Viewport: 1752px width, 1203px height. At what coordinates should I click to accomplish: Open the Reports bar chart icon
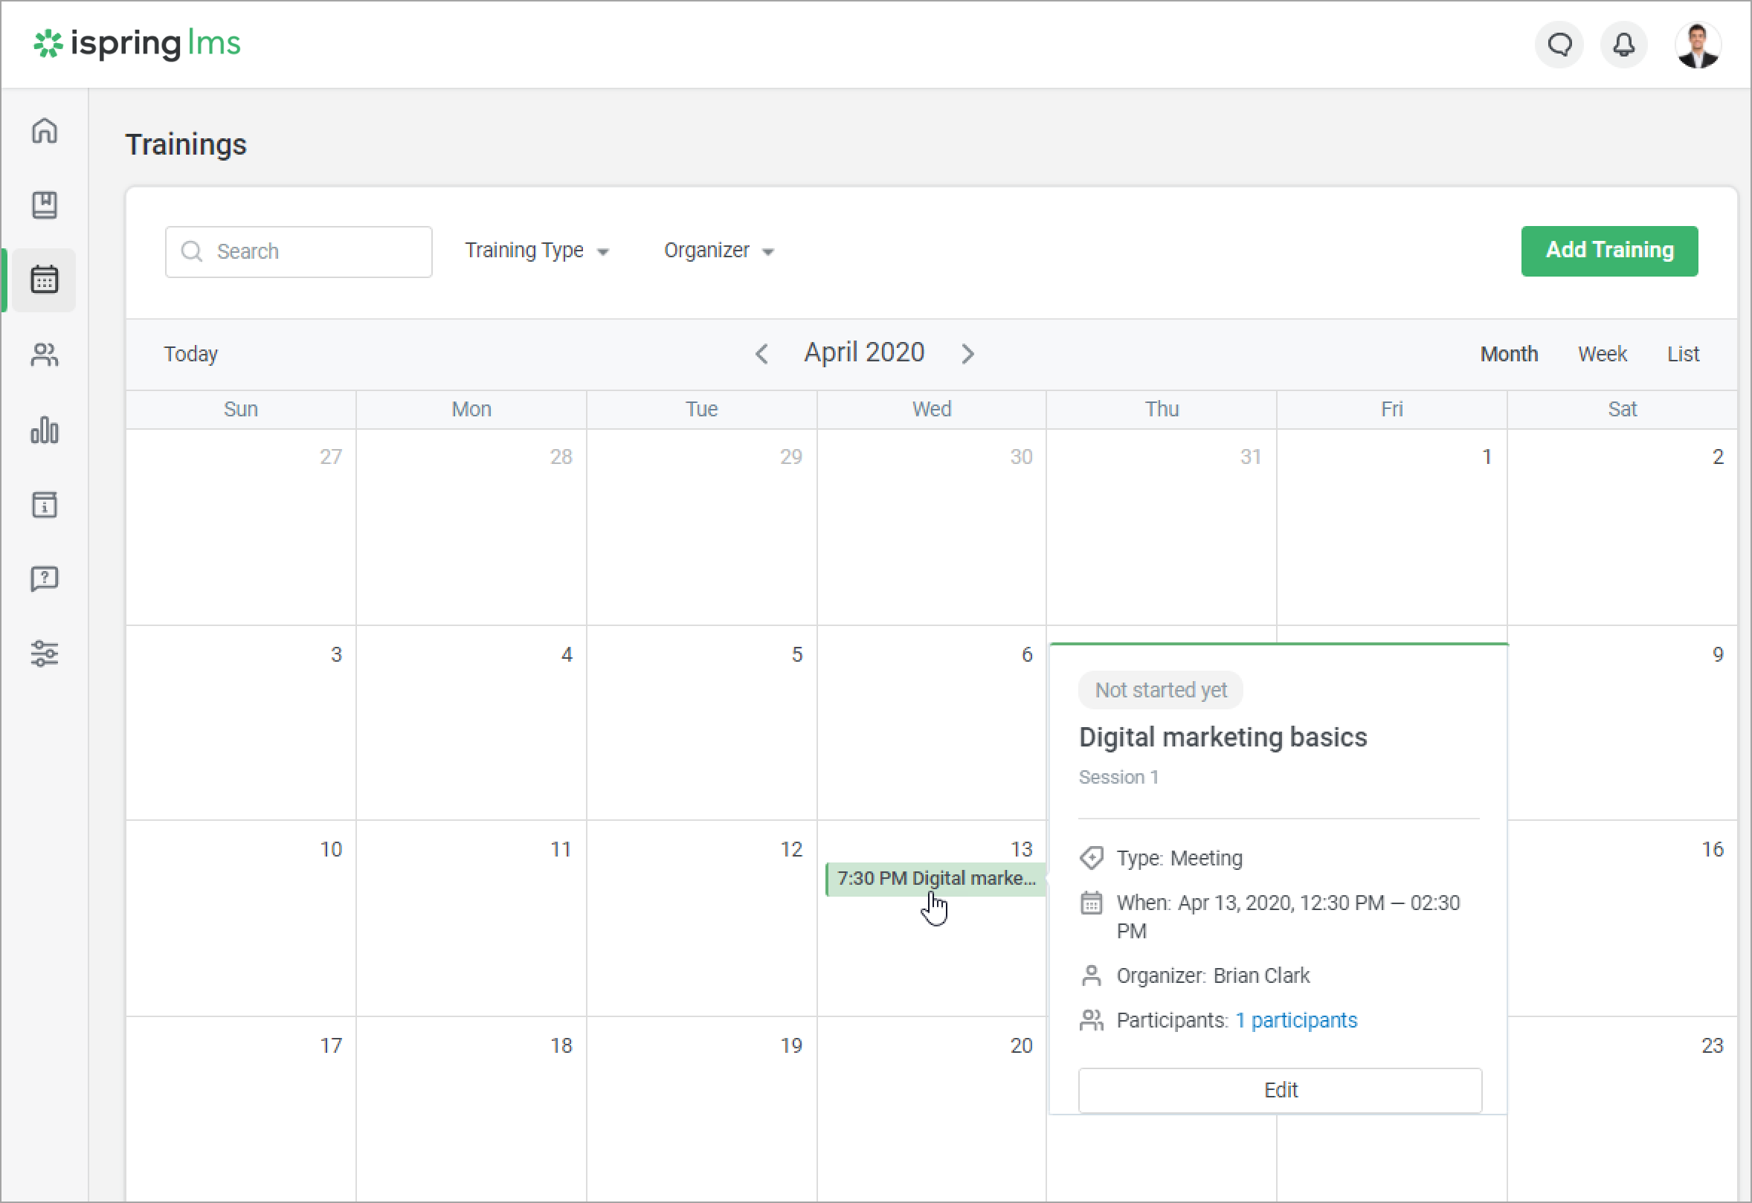click(x=45, y=430)
